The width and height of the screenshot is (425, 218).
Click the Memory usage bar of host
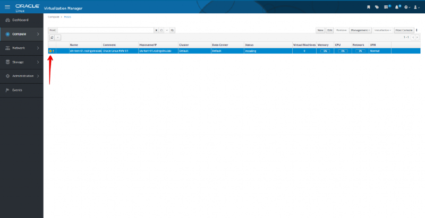coord(324,51)
